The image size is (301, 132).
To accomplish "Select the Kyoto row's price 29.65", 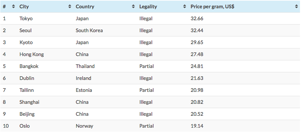I will click(x=197, y=42).
